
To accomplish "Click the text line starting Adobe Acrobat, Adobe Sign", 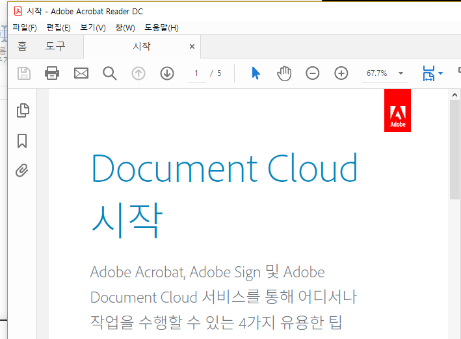I will pos(207,272).
